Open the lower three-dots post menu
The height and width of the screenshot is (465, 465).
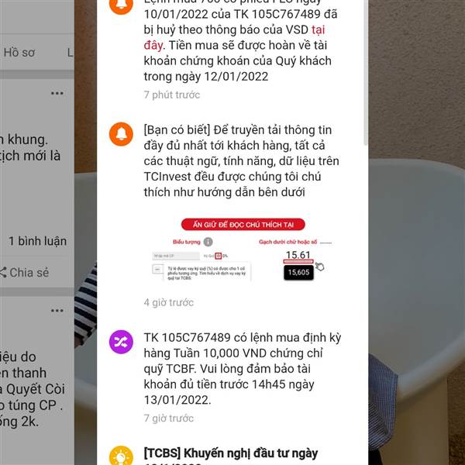[57, 311]
